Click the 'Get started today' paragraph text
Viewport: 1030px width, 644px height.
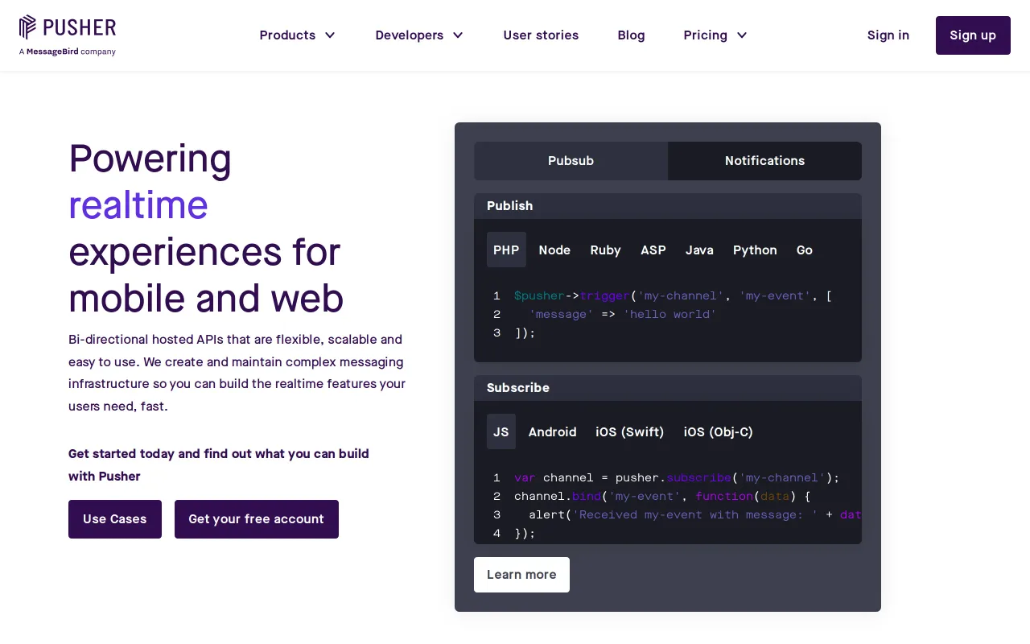[x=219, y=465]
